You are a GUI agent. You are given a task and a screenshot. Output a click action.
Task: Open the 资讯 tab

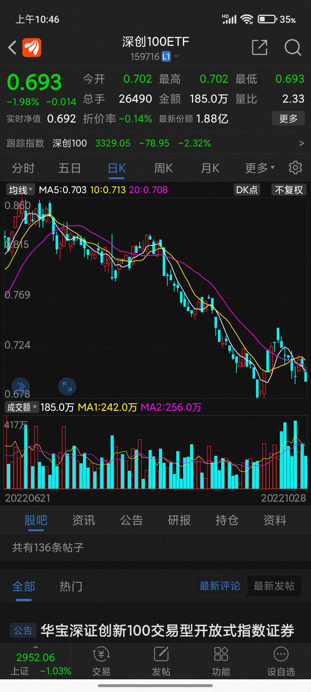point(84,520)
